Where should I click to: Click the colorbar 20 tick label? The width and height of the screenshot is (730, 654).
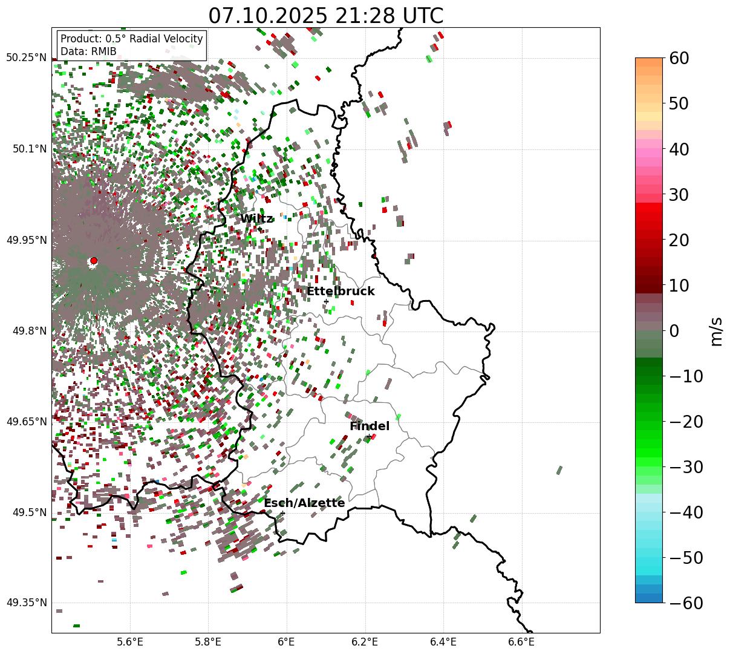click(680, 240)
